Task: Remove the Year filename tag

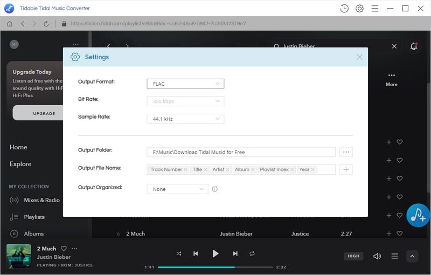Action: [313, 170]
